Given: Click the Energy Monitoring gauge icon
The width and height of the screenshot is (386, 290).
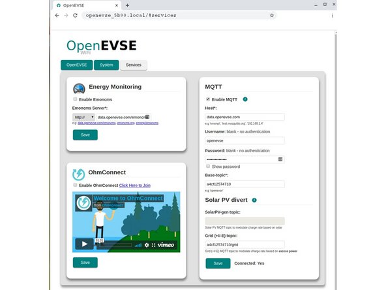Looking at the screenshot, I should click(x=79, y=89).
